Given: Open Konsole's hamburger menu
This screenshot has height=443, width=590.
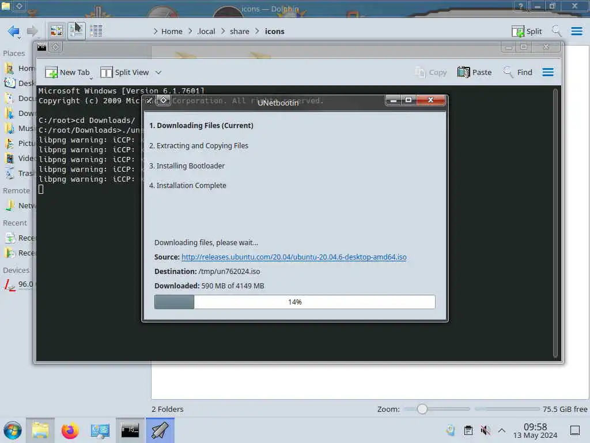Looking at the screenshot, I should point(548,72).
